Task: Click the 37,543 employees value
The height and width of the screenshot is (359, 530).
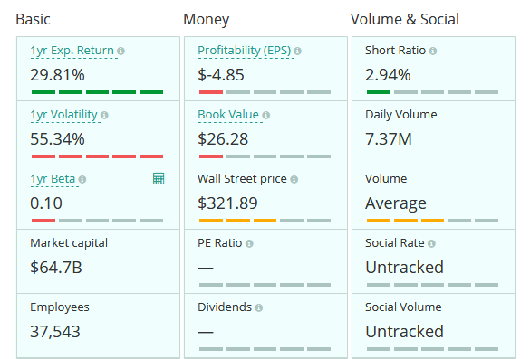Action: click(x=55, y=332)
